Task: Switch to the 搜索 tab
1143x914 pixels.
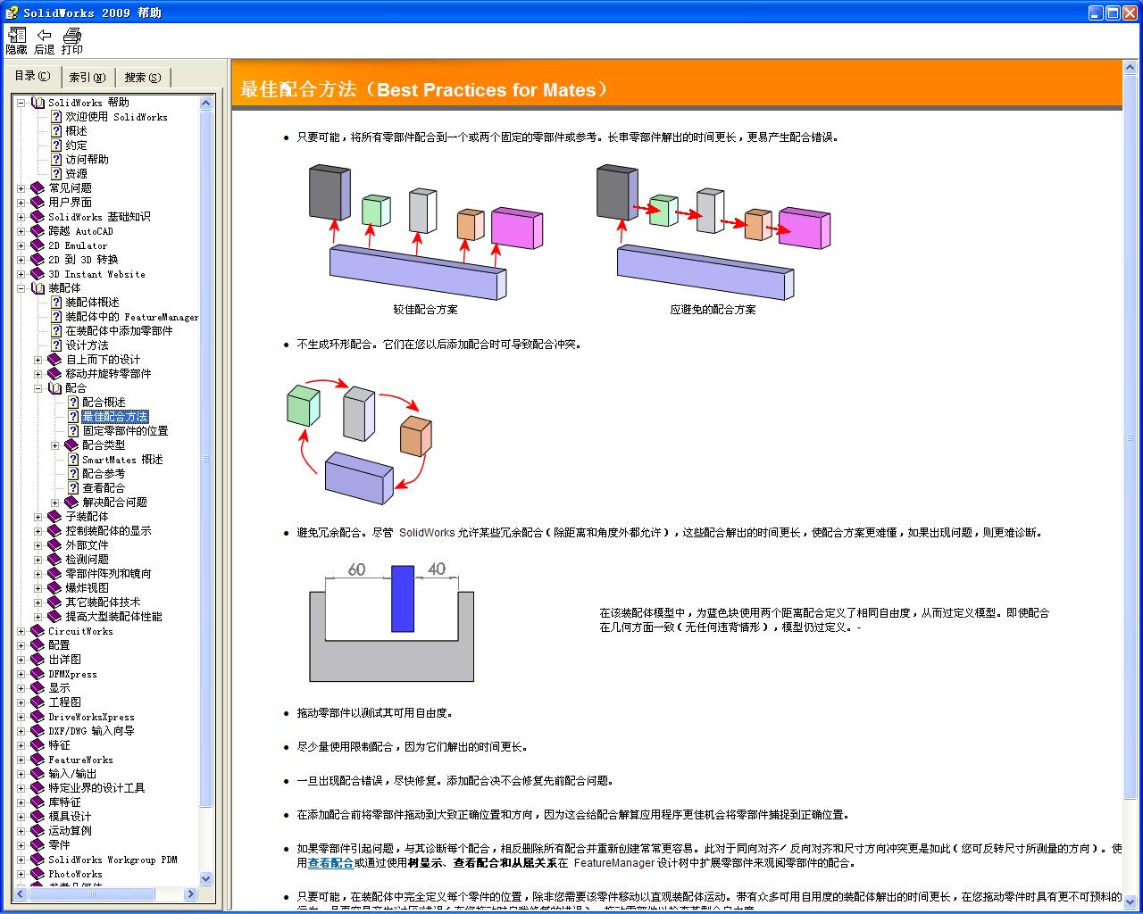Action: (x=142, y=78)
